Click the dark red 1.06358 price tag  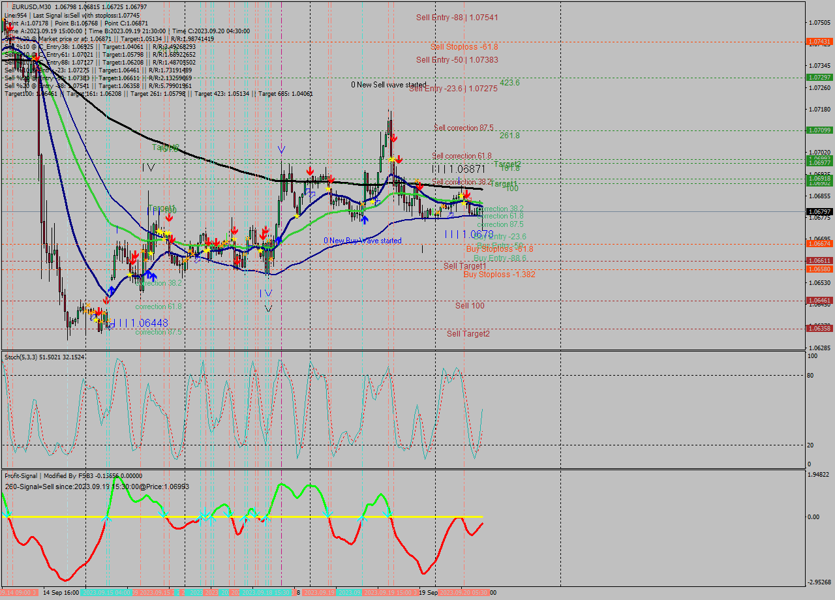(819, 328)
